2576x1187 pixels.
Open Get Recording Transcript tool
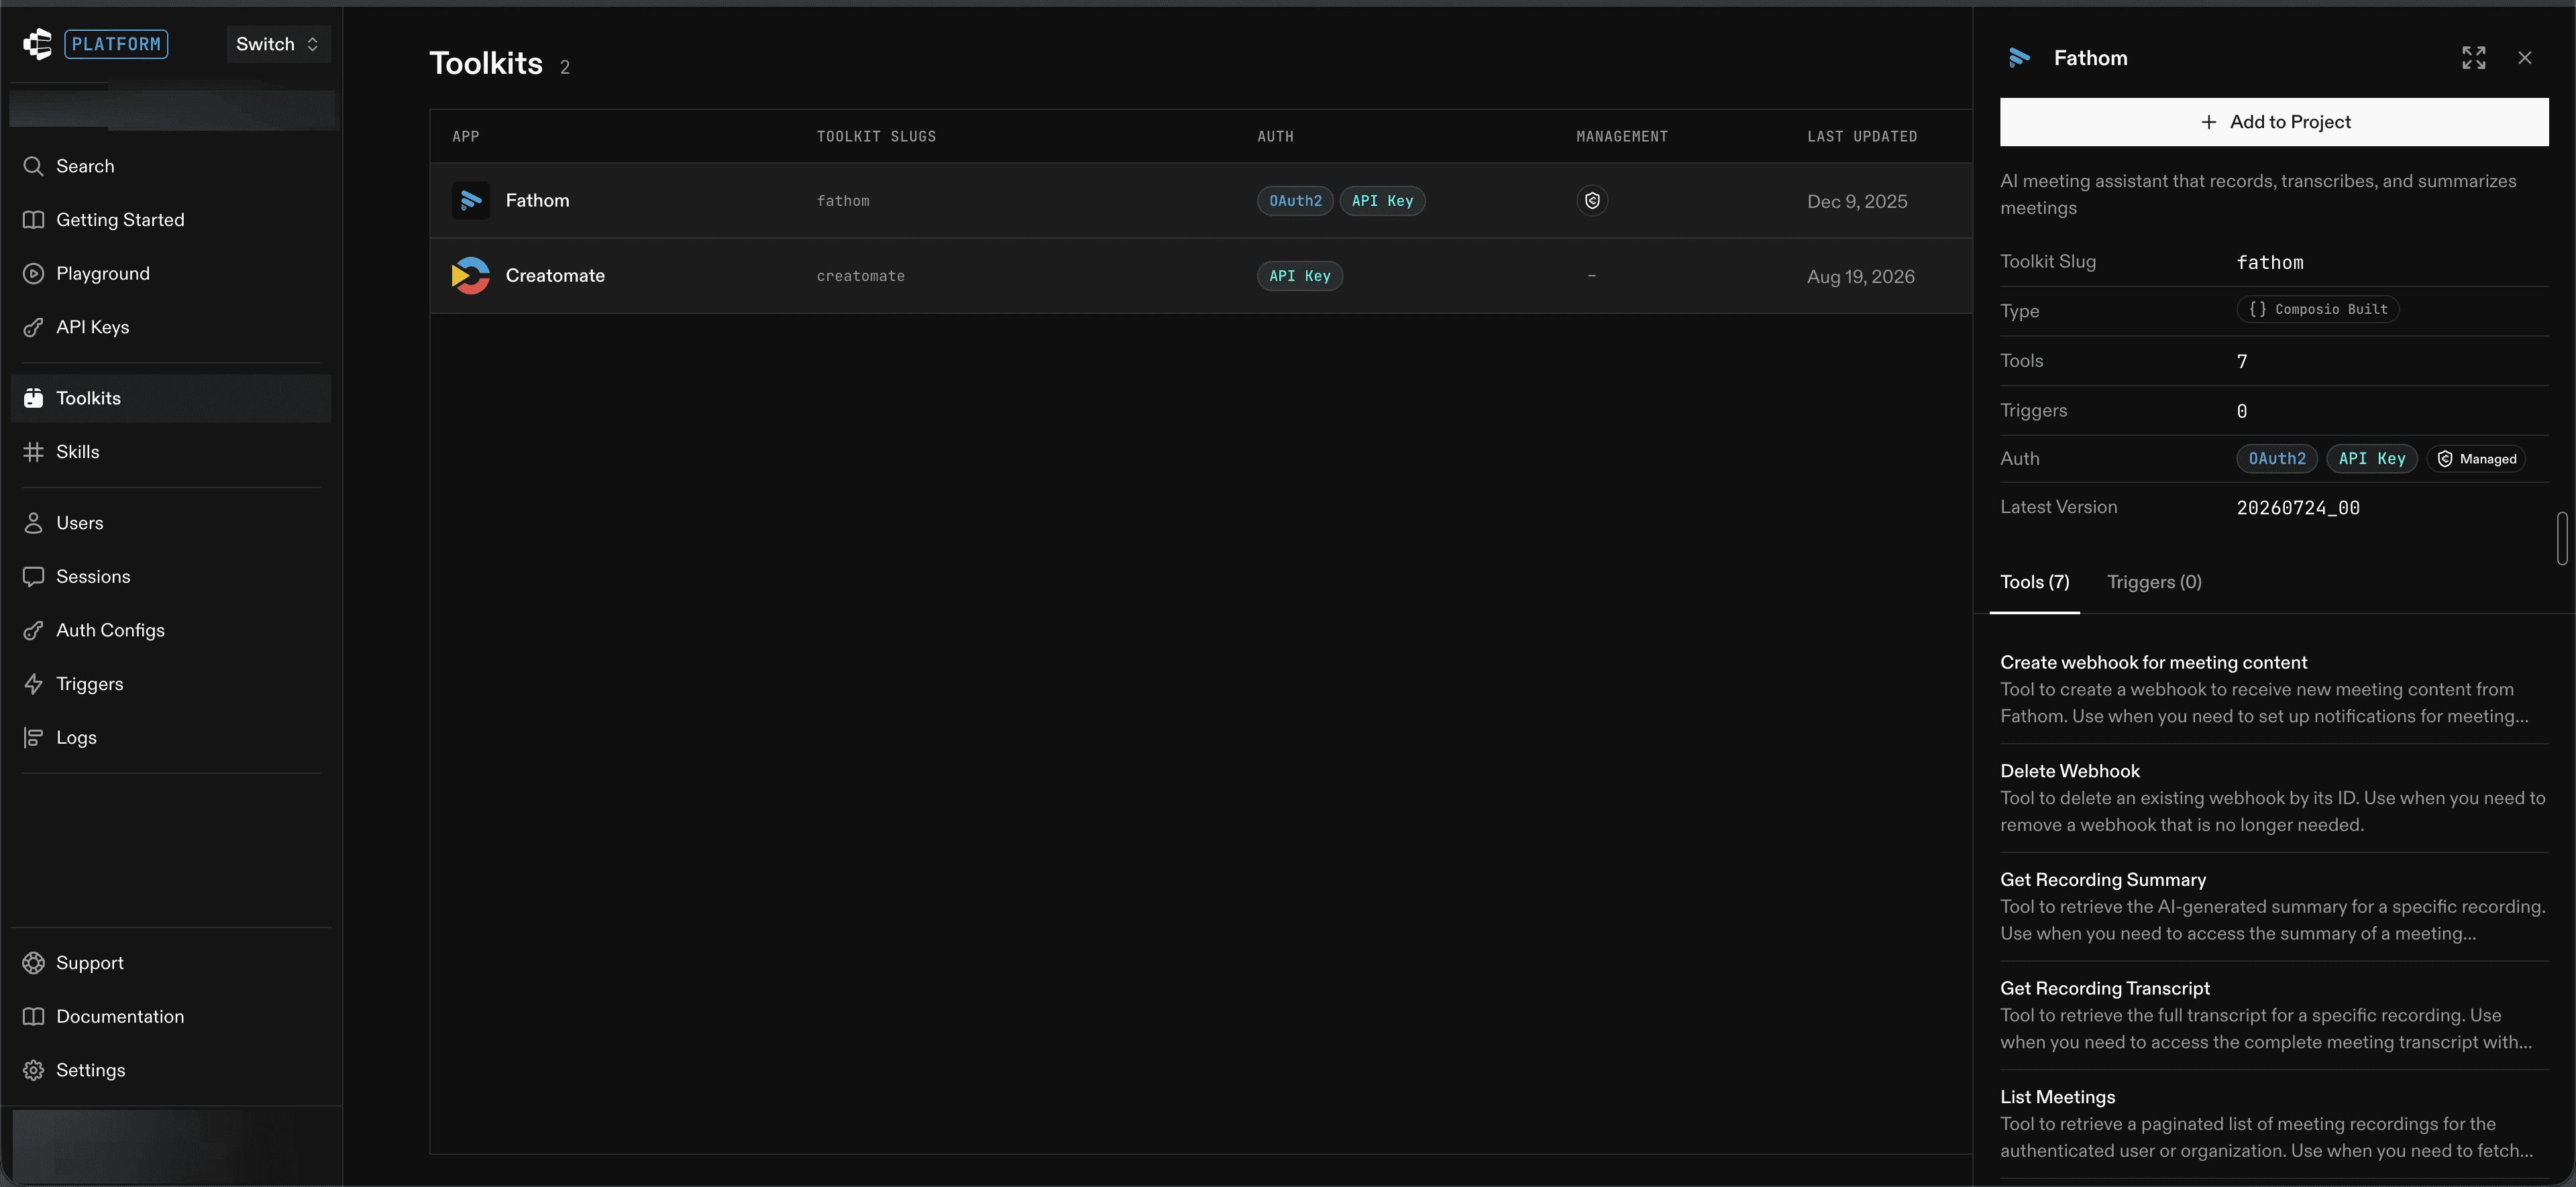click(x=2274, y=1015)
